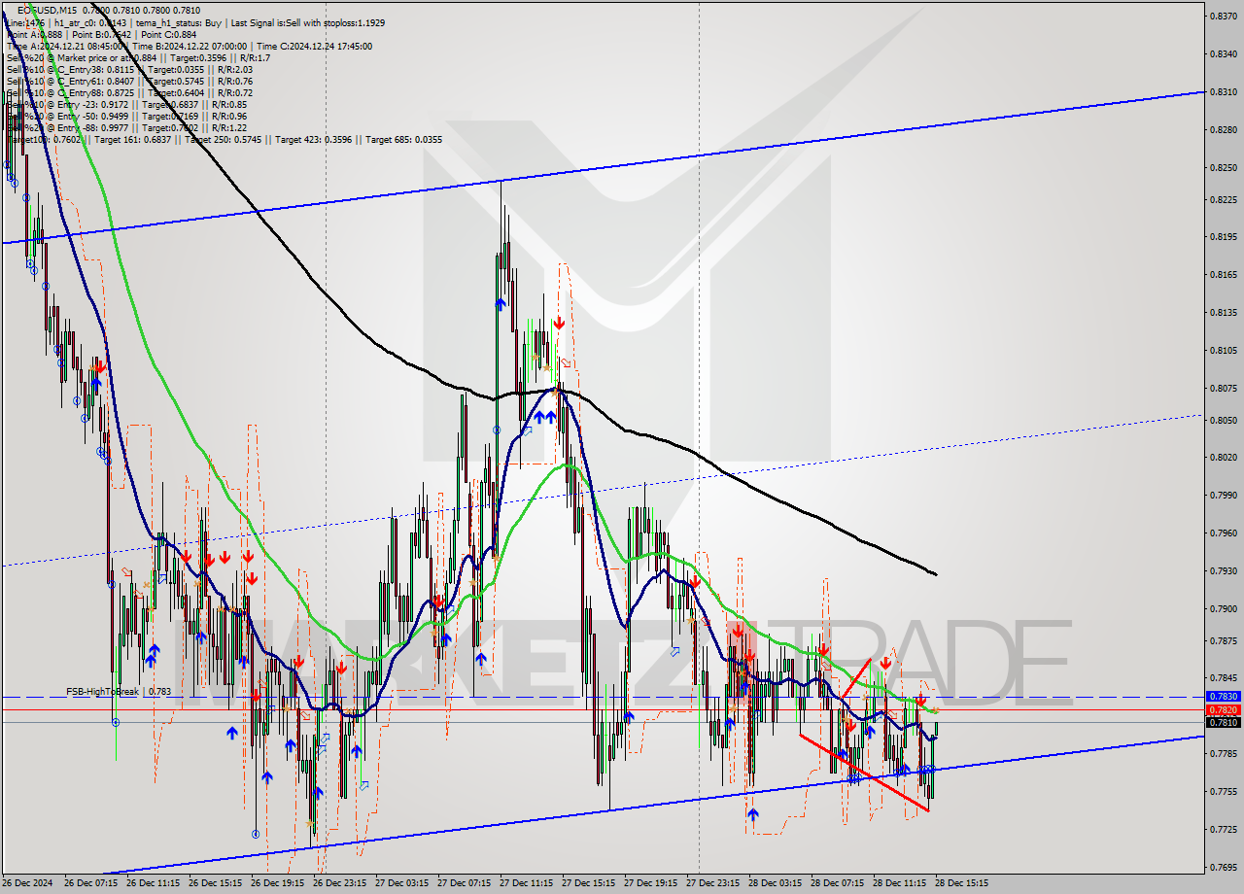This screenshot has height=894, width=1244.
Task: Click the 0.8020 price axis label
Action: (1223, 457)
